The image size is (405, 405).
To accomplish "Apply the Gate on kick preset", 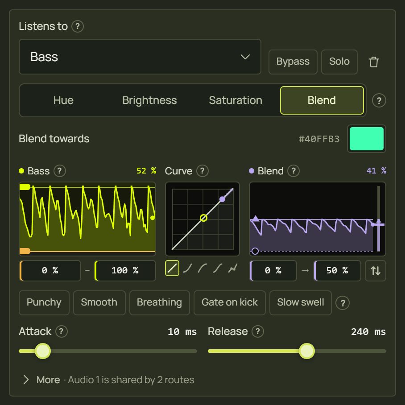I will coord(229,303).
